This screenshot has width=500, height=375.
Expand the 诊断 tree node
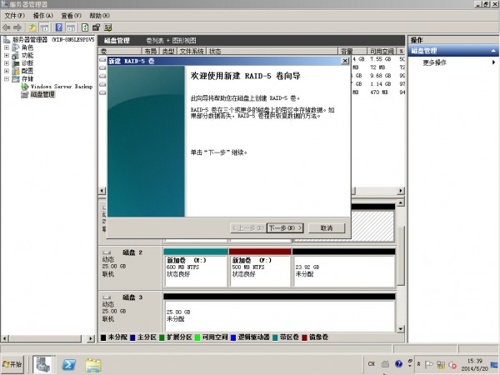pyautogui.click(x=7, y=62)
